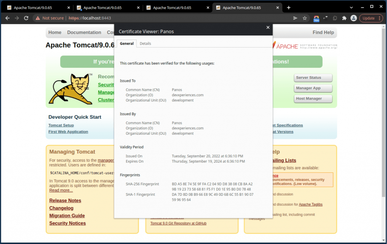The height and width of the screenshot is (244, 387).
Task: Open the Apache Taglibs link
Action: 311,204
